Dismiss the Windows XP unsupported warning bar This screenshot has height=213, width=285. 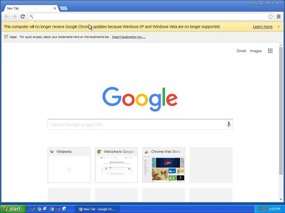pos(278,27)
